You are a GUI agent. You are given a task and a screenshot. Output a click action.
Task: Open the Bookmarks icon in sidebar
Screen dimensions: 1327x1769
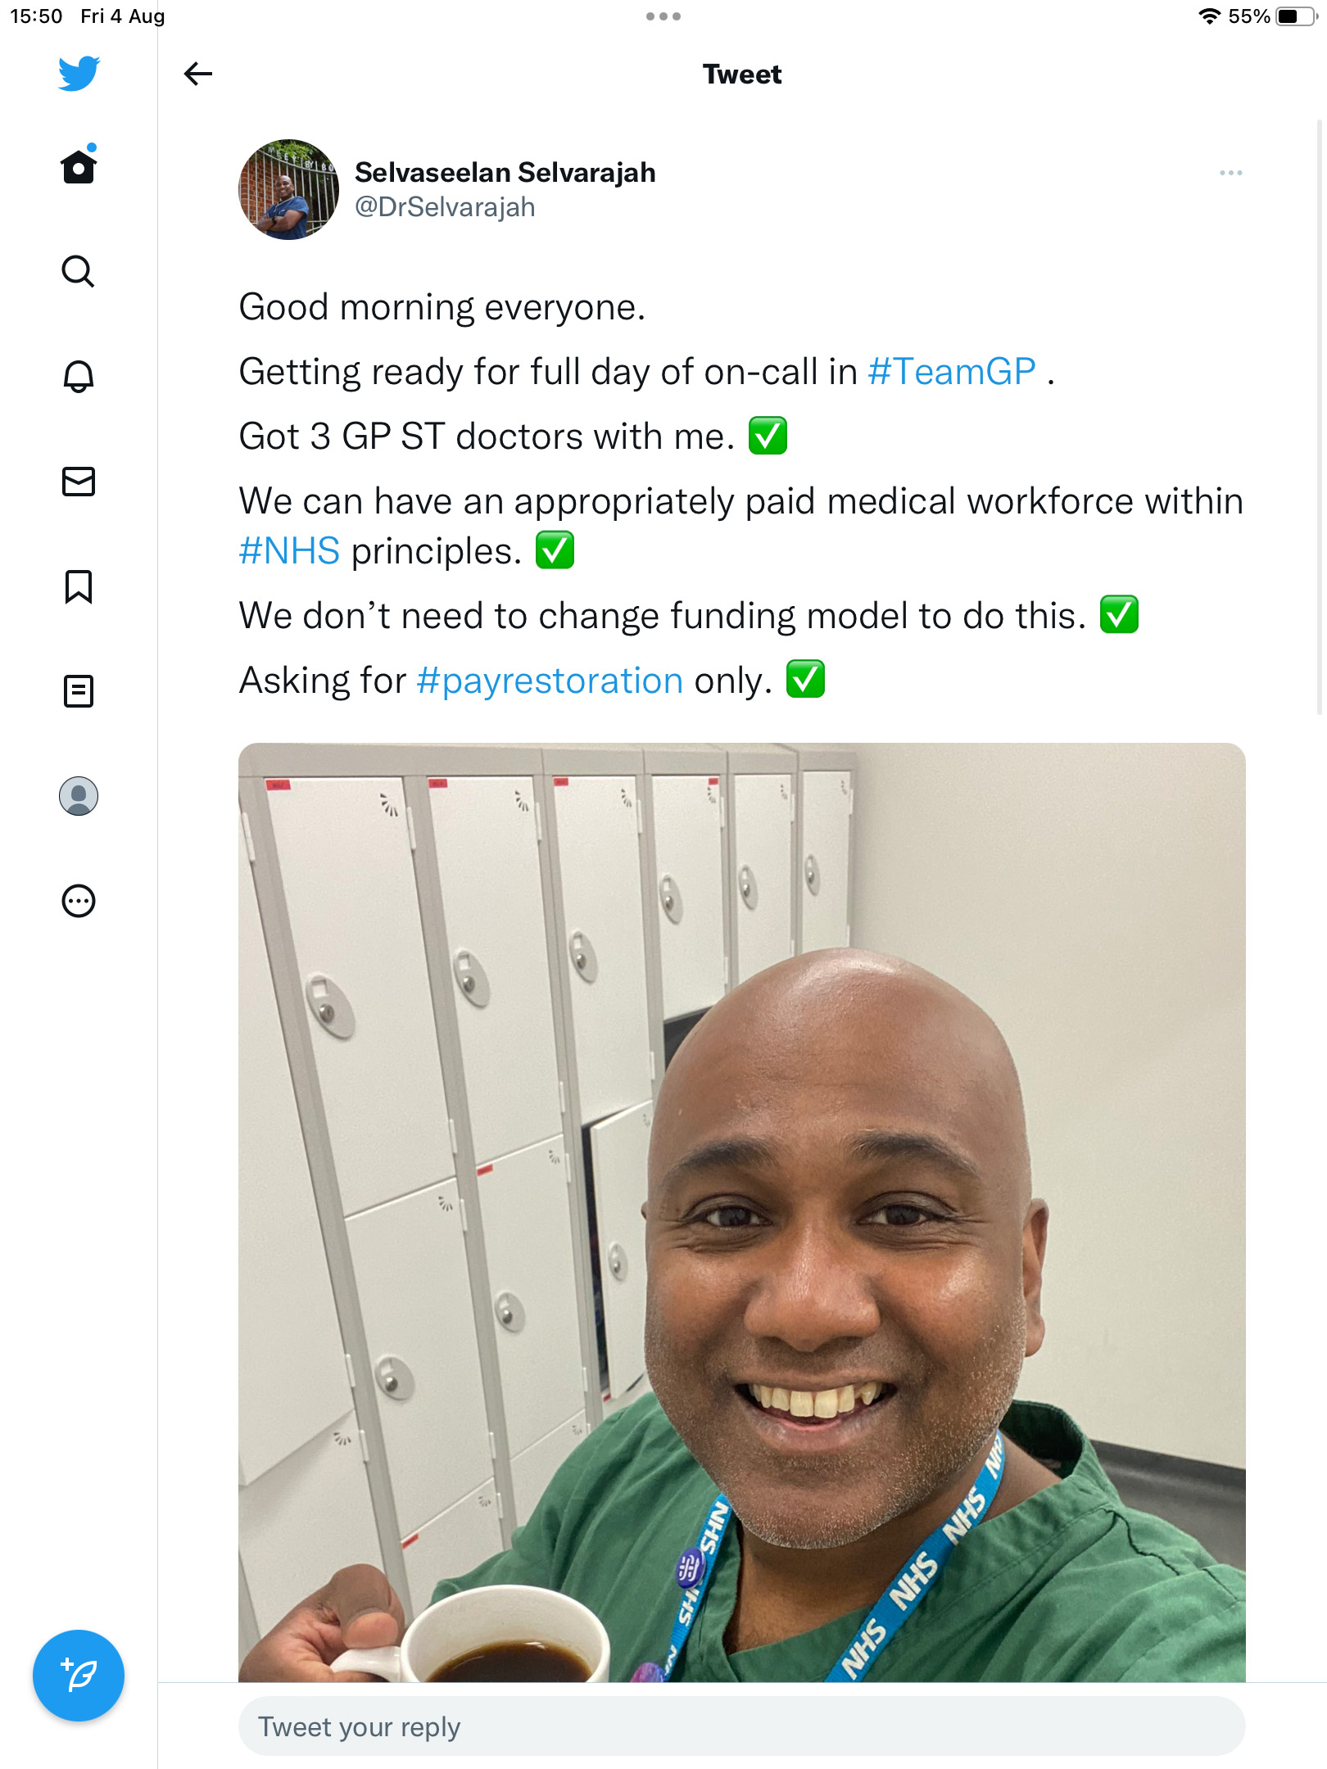click(x=79, y=586)
